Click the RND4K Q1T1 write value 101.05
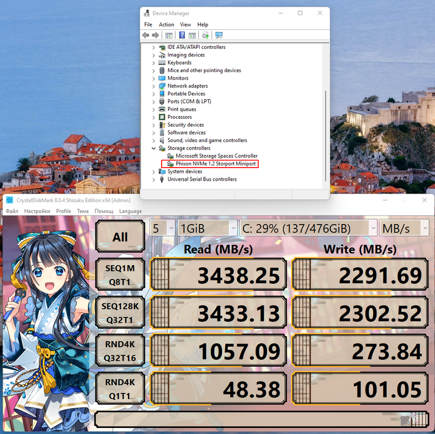Screen dimensions: 435x434 point(360,388)
